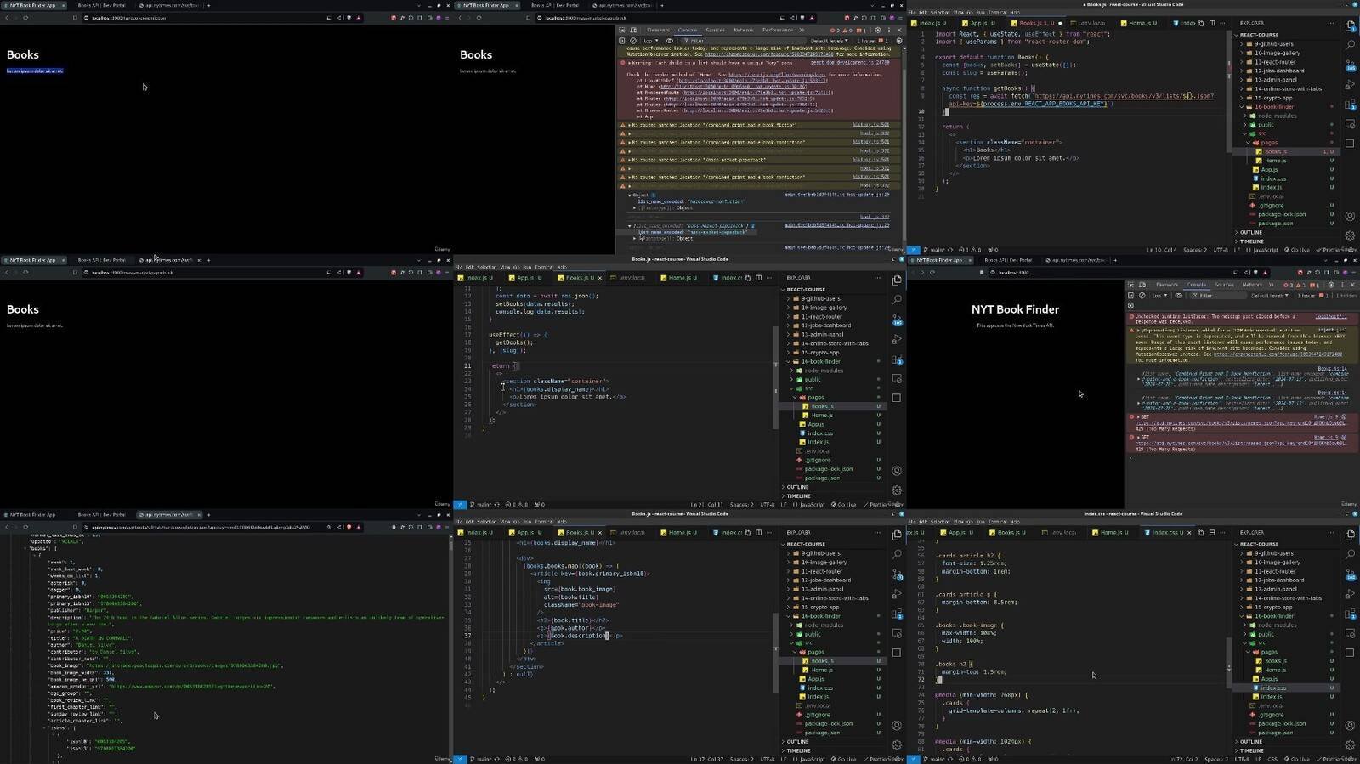Click CSS language mode in index.css VS Code window
The height and width of the screenshot is (764, 1360).
[1272, 760]
